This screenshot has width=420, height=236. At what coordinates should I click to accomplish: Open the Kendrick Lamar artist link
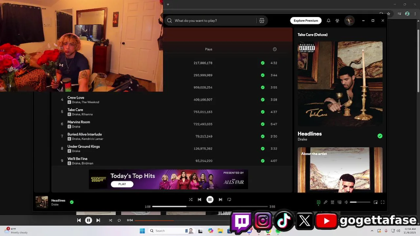point(93,139)
